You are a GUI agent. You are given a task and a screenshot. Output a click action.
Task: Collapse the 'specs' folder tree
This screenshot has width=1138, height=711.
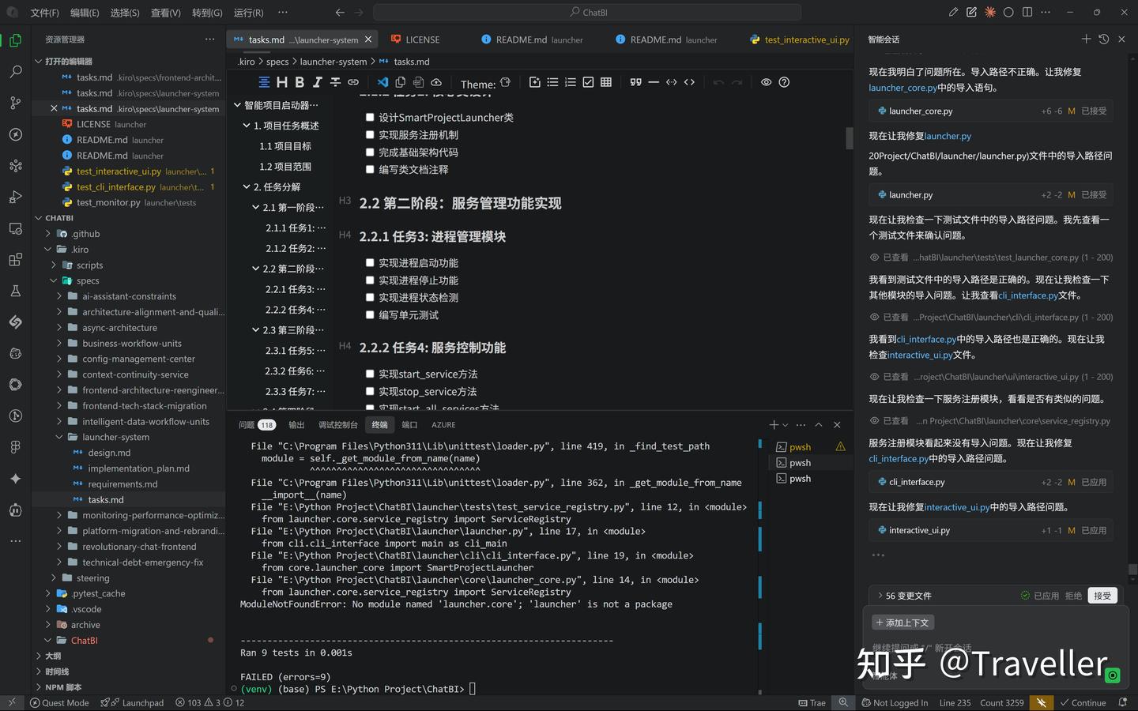point(54,280)
